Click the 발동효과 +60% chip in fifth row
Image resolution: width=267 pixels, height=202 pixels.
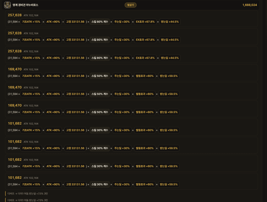click(145, 94)
